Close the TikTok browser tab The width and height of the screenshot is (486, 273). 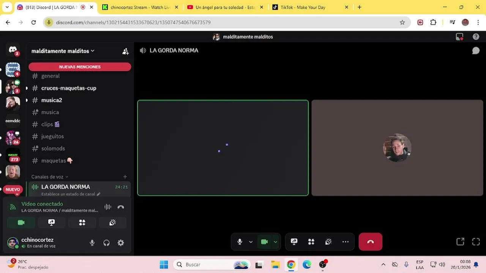[x=346, y=7]
